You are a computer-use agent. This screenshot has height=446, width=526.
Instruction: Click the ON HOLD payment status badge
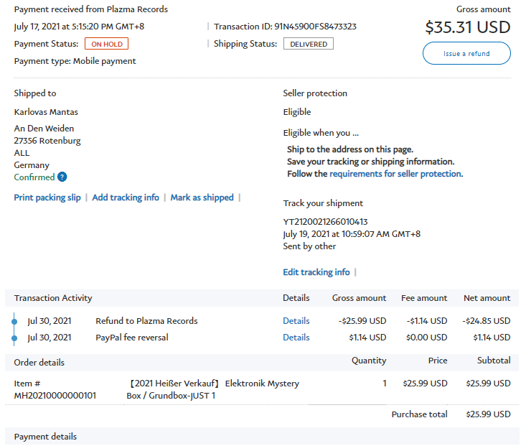(106, 44)
